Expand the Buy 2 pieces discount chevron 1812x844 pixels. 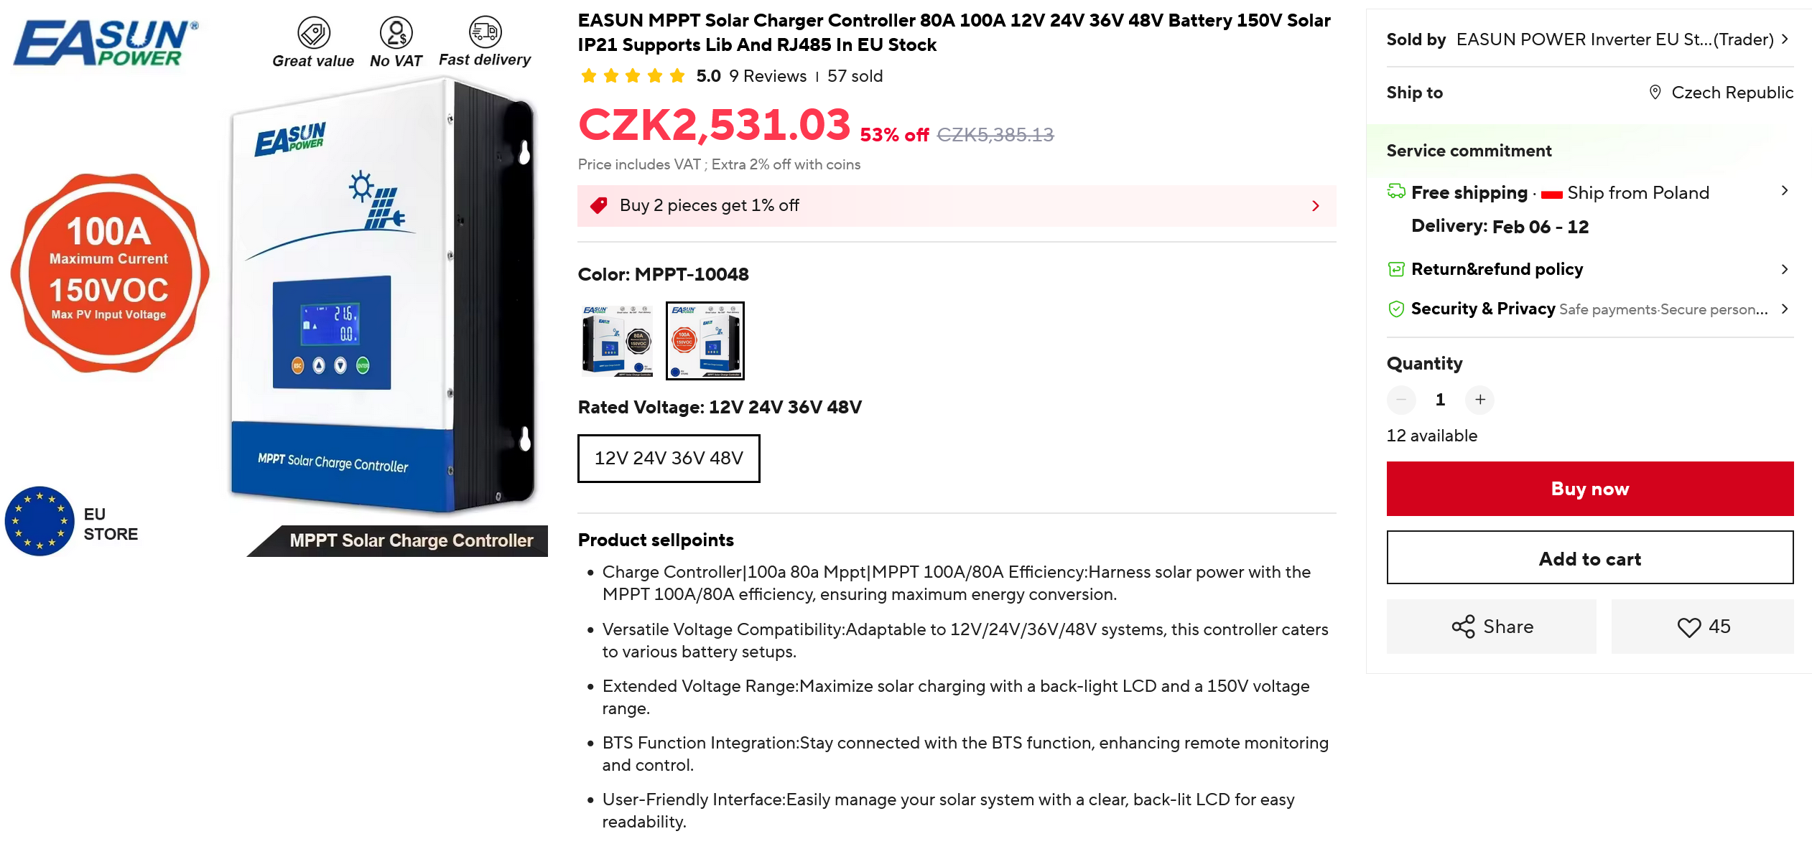[1316, 206]
